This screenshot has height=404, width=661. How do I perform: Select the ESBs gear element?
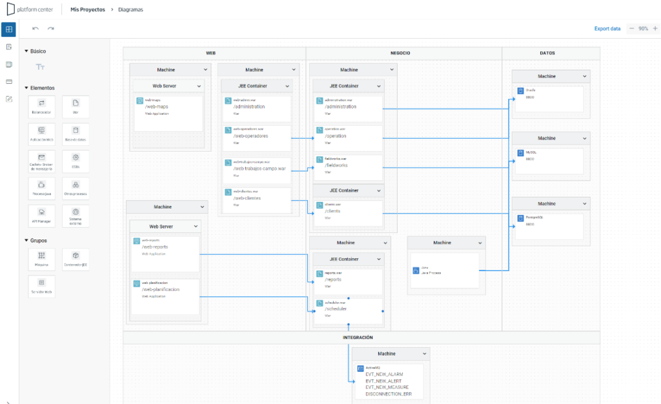[x=76, y=161]
